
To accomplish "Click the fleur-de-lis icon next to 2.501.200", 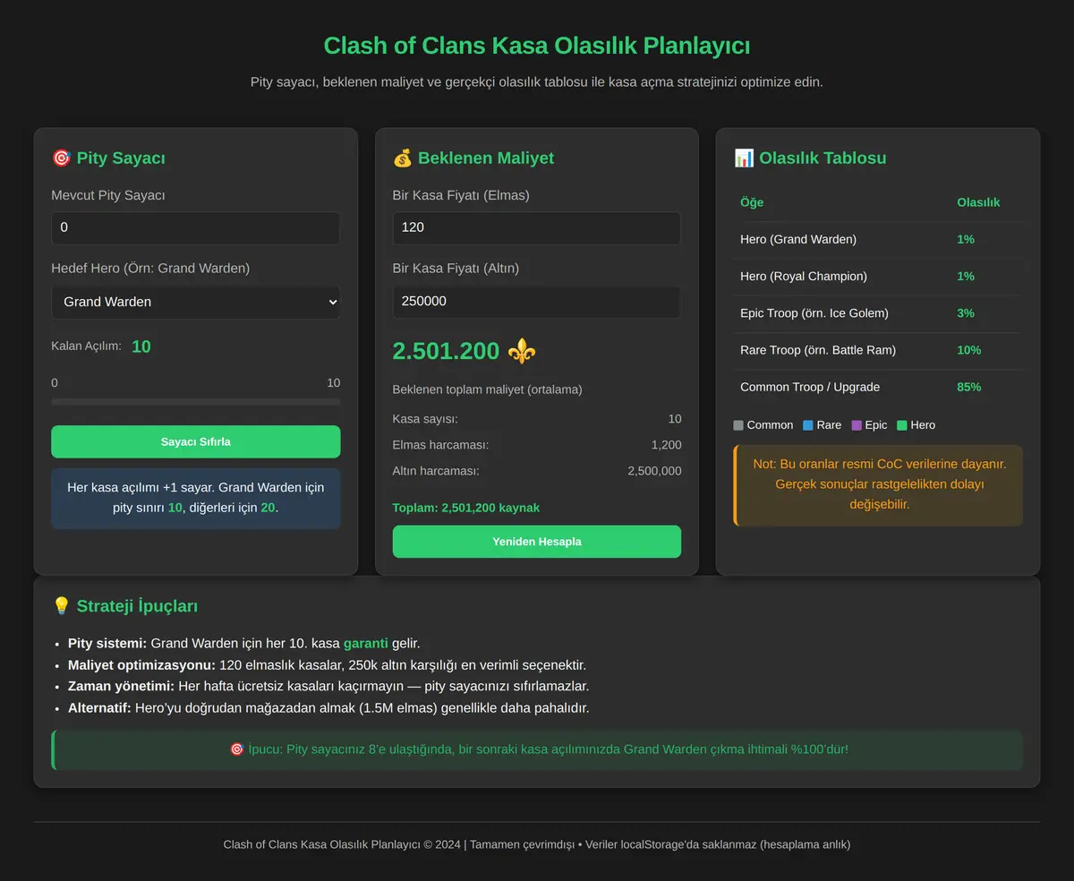I will pyautogui.click(x=522, y=351).
